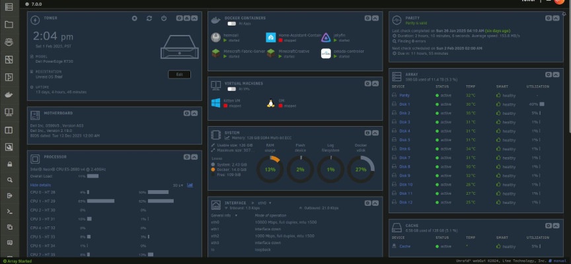This screenshot has width=571, height=264.
Task: Toggle the All VMs switch
Action: 231,89
